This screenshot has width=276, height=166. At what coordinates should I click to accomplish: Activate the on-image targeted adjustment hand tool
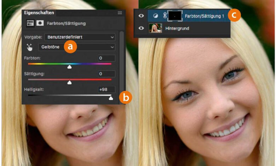pos(30,47)
